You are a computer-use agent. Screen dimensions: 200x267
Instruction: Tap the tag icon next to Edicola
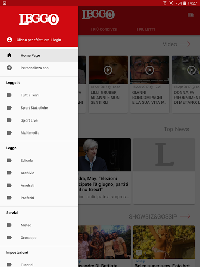(x=9, y=160)
